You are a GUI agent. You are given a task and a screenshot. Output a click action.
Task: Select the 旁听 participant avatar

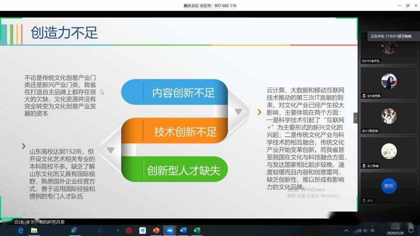tap(388, 186)
